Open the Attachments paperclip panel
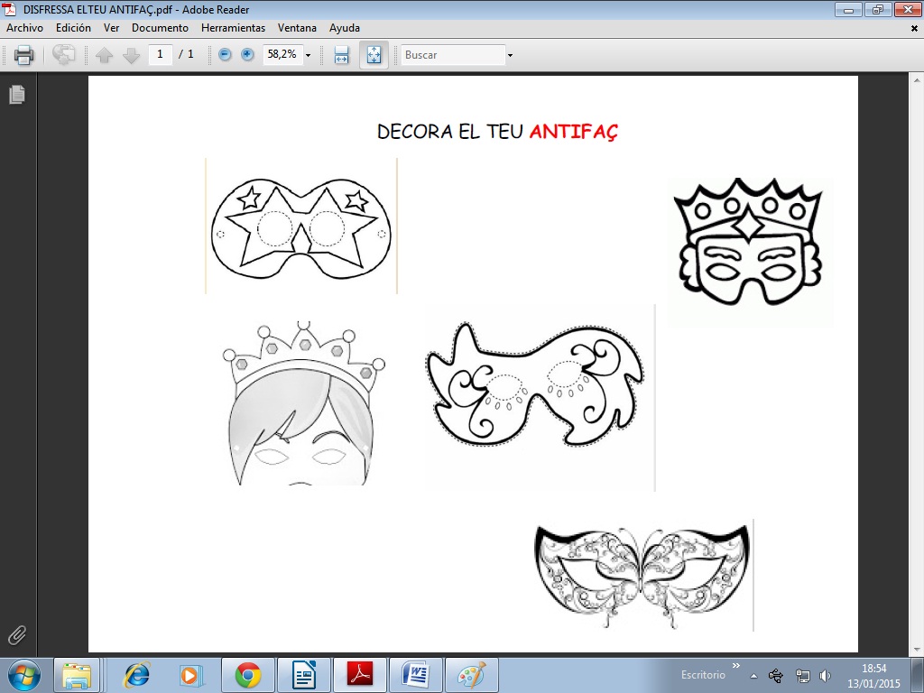The width and height of the screenshot is (924, 693). [x=17, y=634]
